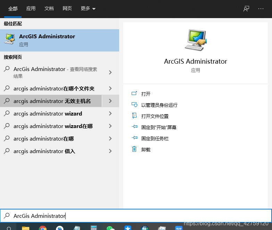
Task: Expand chevron for 借入 suggestion
Action: pos(110,151)
